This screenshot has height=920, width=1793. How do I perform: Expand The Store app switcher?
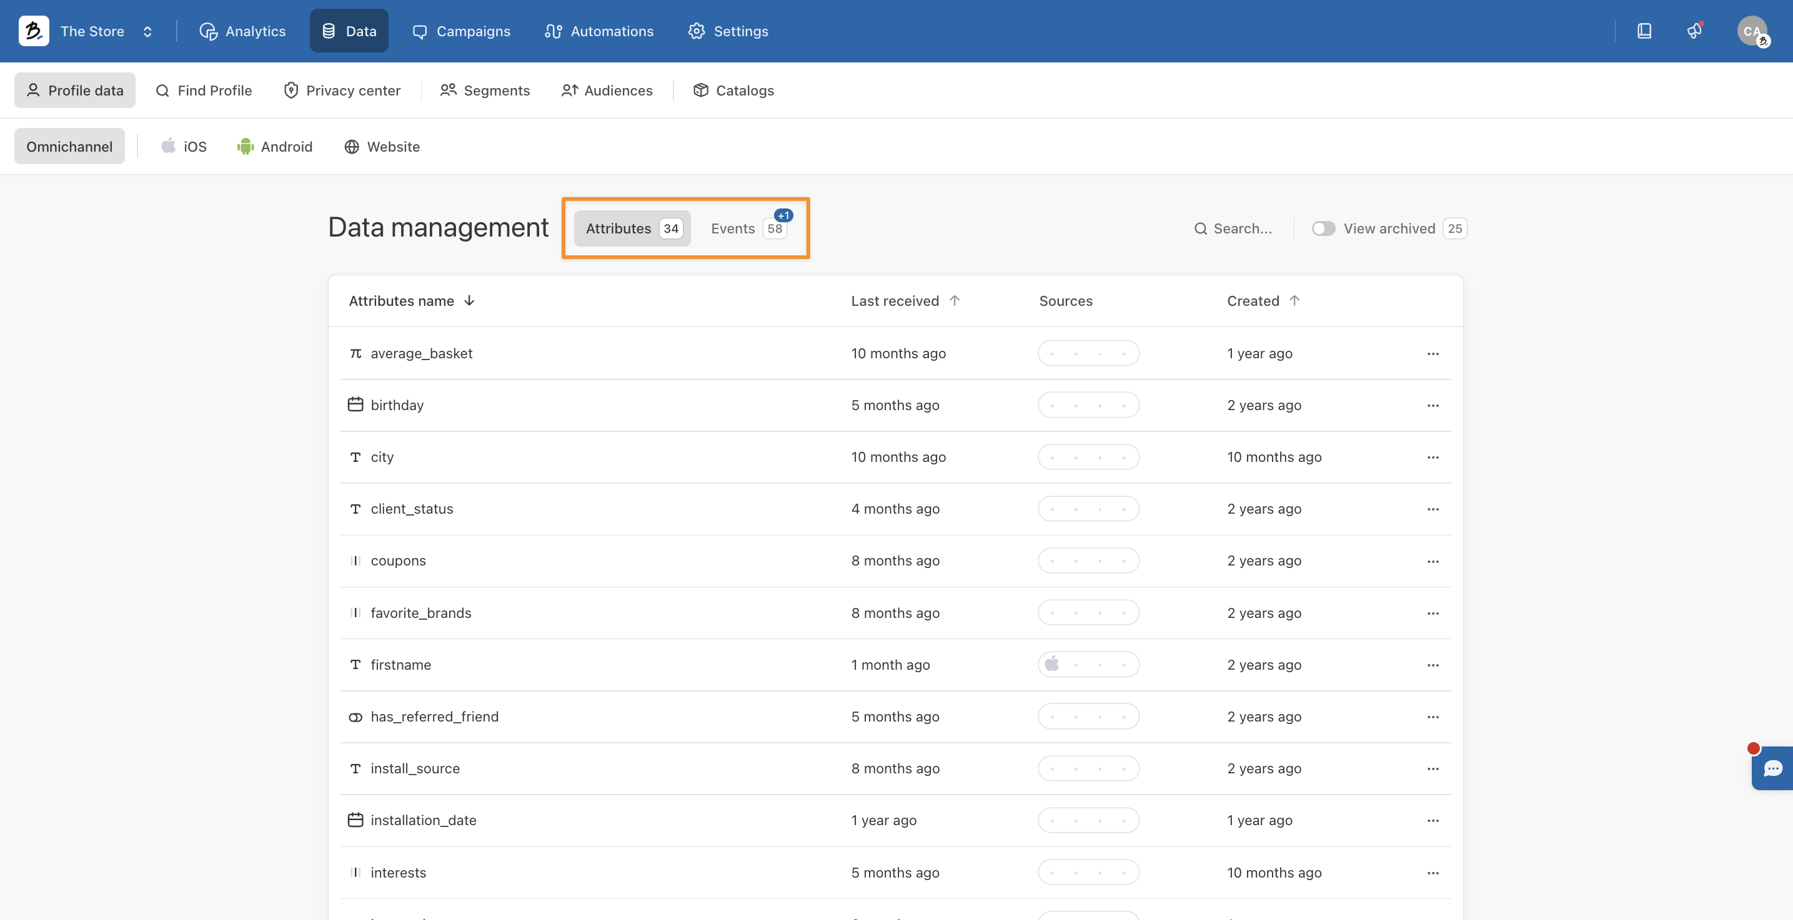147,31
